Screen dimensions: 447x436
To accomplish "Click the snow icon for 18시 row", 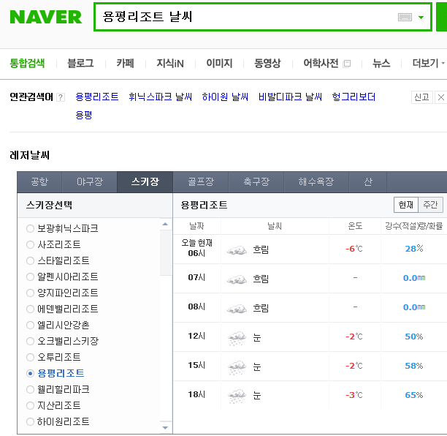I will pos(237,396).
